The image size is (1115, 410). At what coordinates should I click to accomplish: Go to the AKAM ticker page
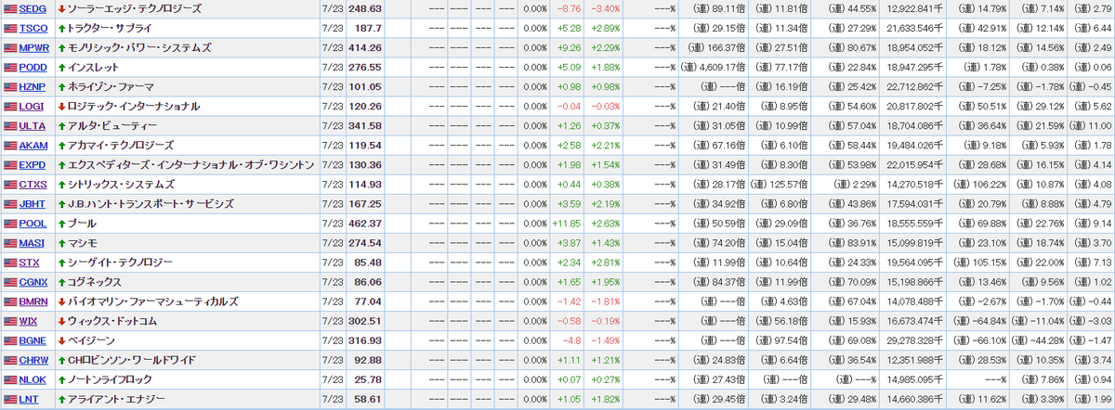tap(33, 145)
